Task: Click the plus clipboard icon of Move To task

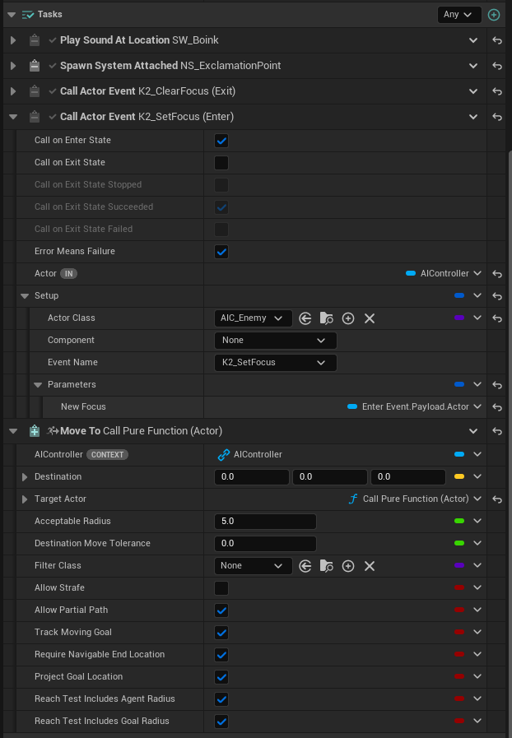Action: 35,430
